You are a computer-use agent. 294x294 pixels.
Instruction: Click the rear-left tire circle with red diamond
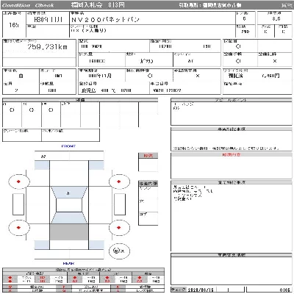(x=19, y=228)
